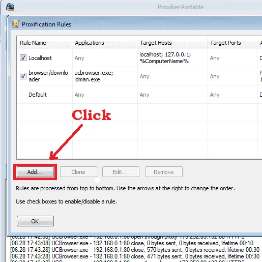The height and width of the screenshot is (262, 262).
Task: Click Any in Default Target Ports cell
Action: (215, 95)
